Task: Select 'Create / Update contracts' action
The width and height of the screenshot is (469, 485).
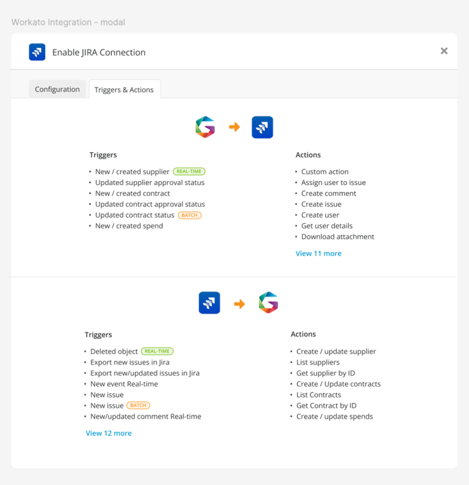Action: pyautogui.click(x=338, y=384)
